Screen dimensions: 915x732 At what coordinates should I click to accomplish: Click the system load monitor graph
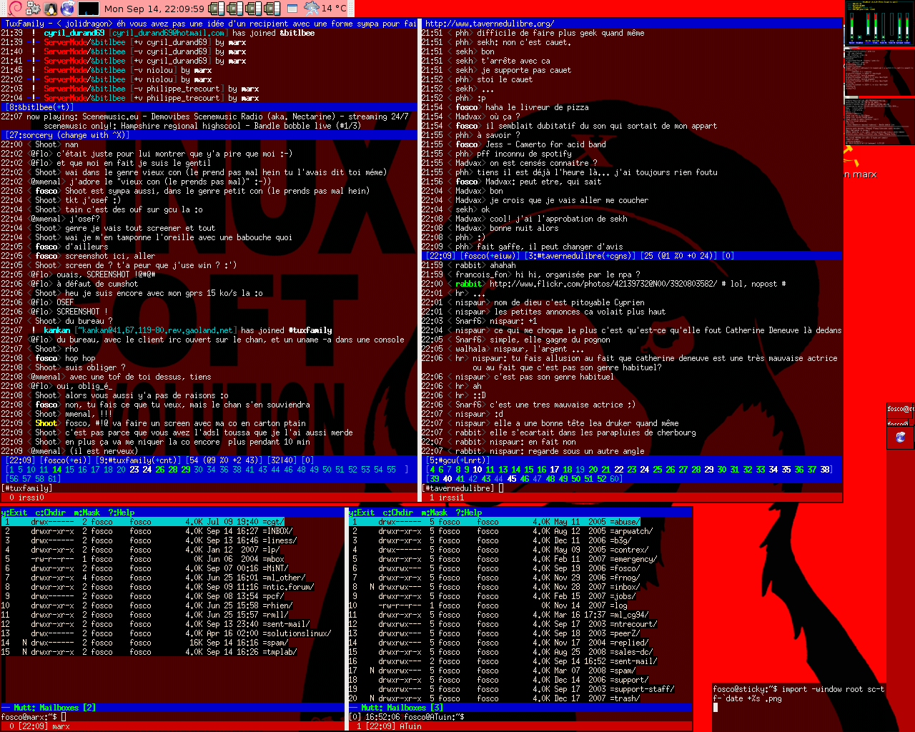(x=89, y=9)
